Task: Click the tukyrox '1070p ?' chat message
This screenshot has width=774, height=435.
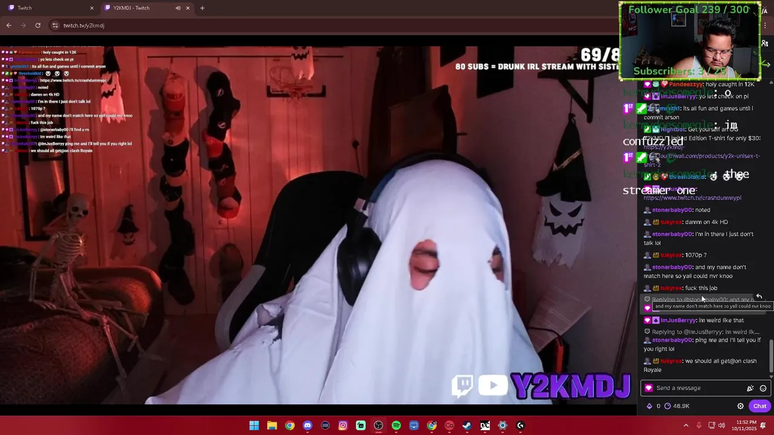Action: click(675, 255)
